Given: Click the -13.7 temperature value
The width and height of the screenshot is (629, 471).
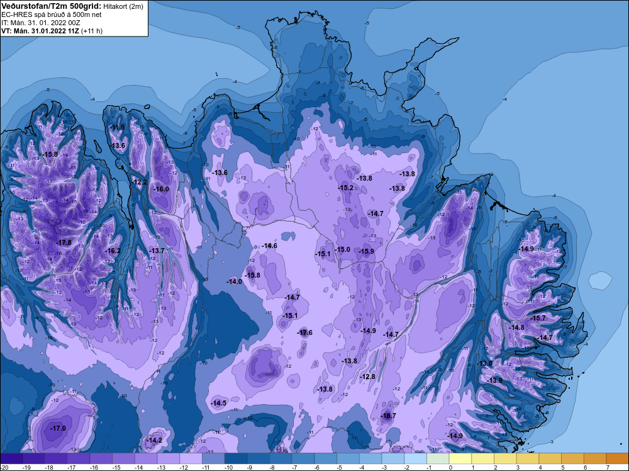Looking at the screenshot, I should coord(157,251).
